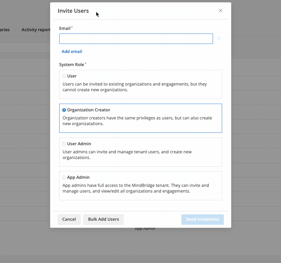
Task: Click the Organization Creator description text
Action: point(137,121)
